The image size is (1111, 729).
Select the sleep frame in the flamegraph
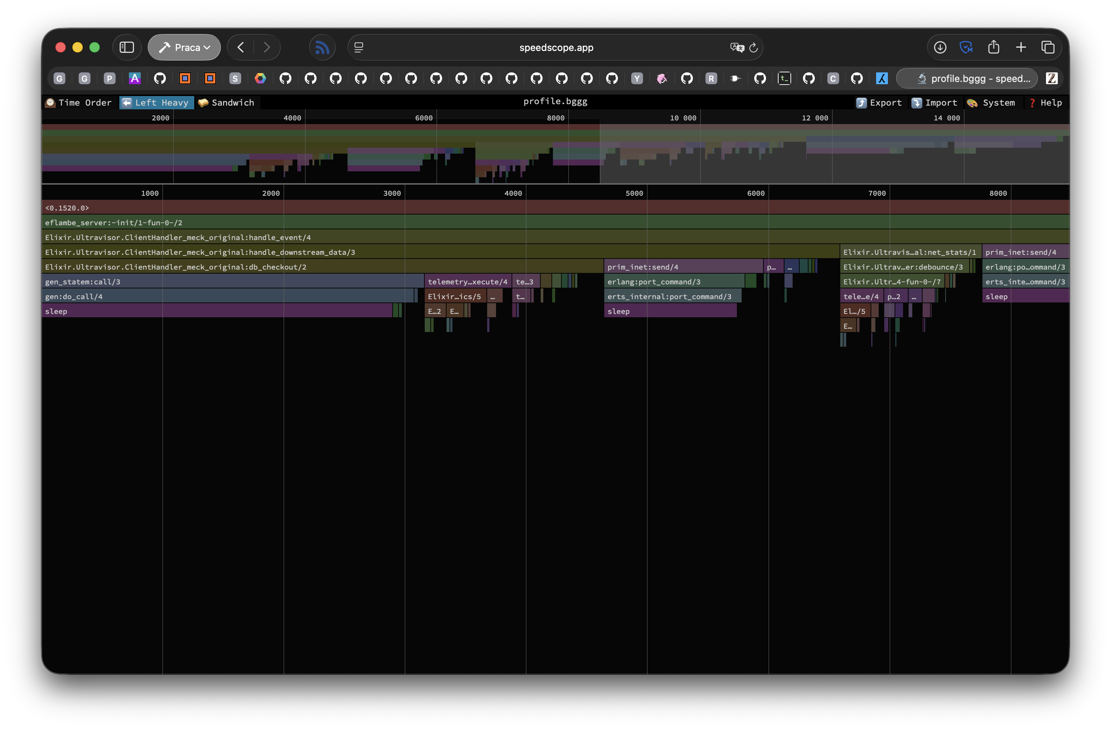pos(187,311)
